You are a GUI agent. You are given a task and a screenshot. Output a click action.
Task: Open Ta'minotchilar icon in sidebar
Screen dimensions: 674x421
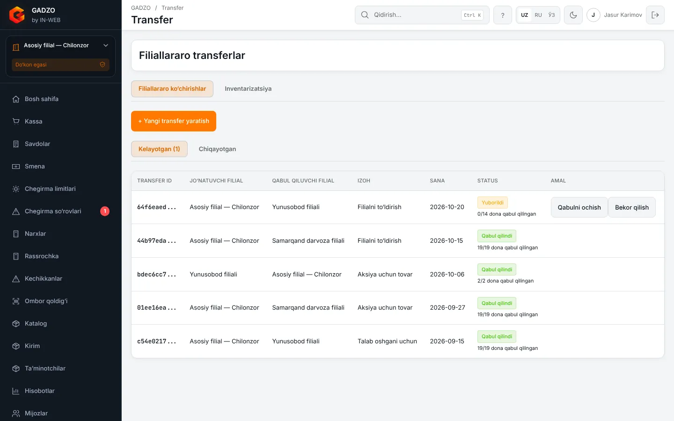point(16,369)
